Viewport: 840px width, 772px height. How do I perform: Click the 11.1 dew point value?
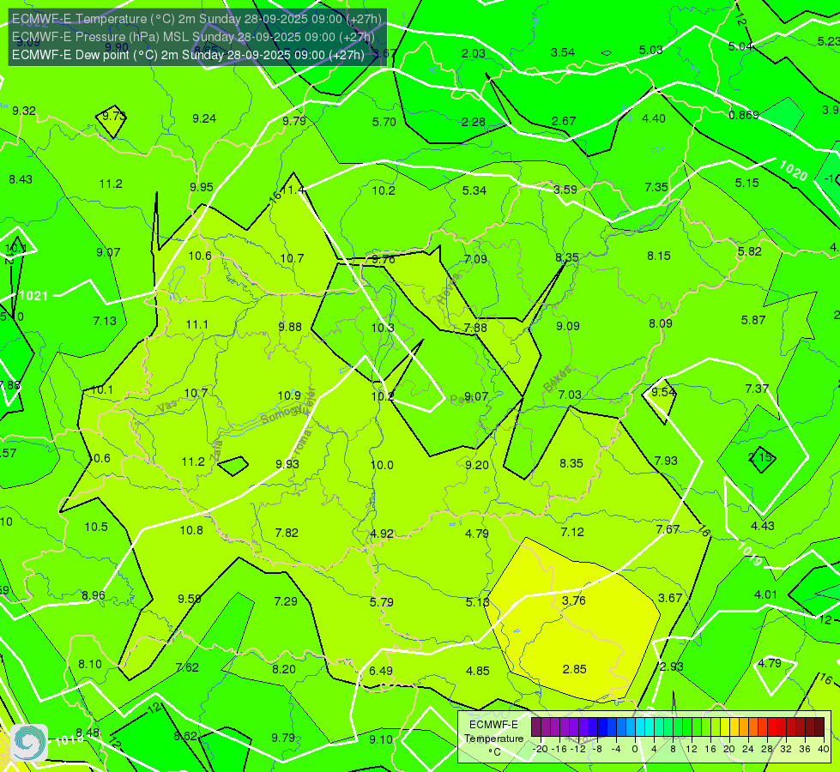pyautogui.click(x=197, y=324)
